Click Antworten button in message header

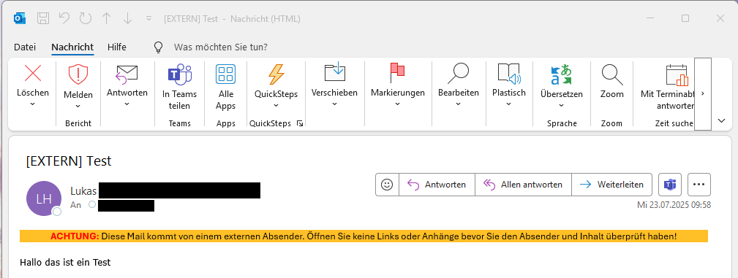[437, 185]
